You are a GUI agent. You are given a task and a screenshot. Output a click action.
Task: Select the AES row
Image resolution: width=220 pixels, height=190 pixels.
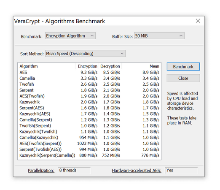[x=89, y=72]
